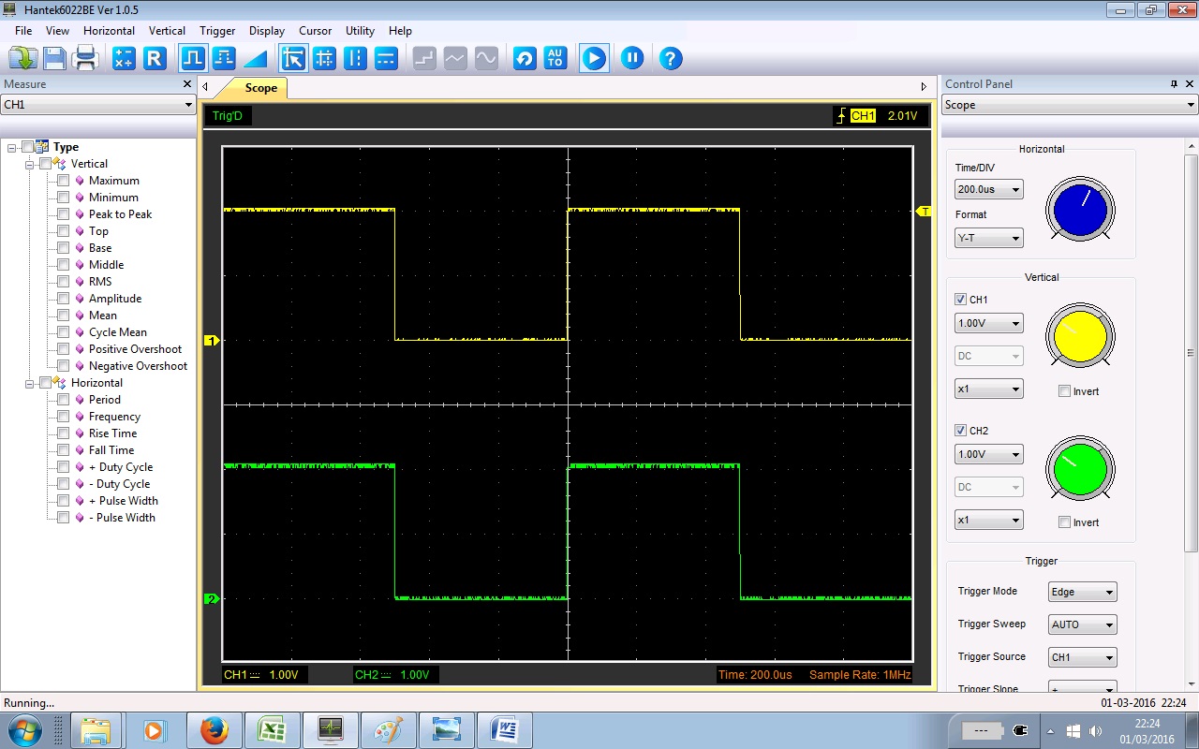Select the horizontal cursor toolbar icon
Viewport: 1199px width, 749px height.
pos(386,58)
